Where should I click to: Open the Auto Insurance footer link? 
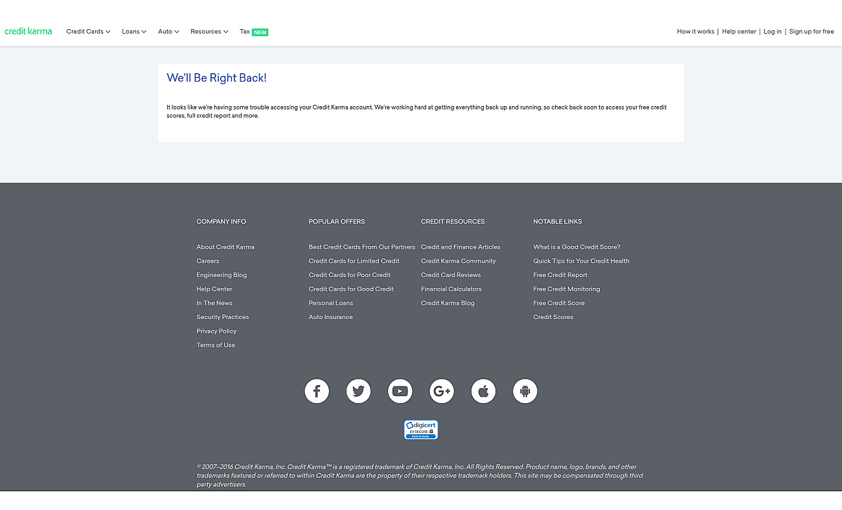[x=331, y=317]
